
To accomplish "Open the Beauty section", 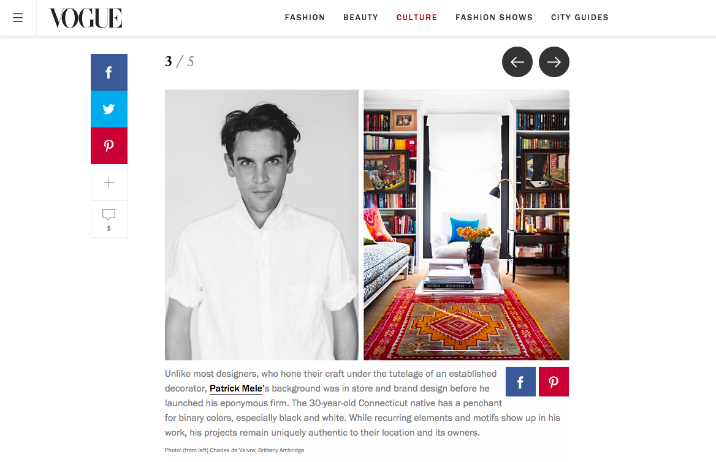I will 360,17.
